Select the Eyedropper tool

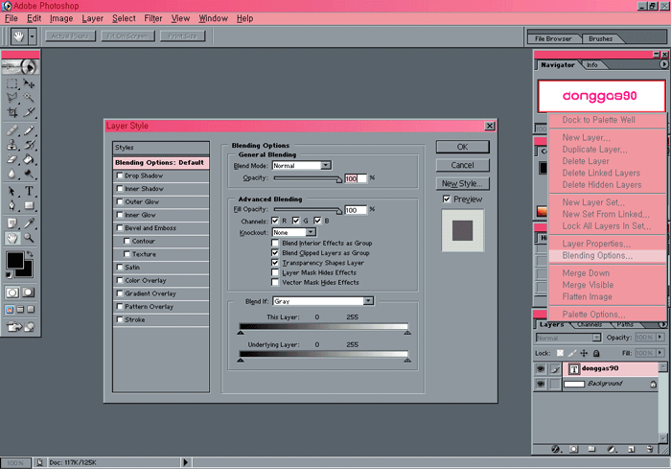tap(29, 223)
